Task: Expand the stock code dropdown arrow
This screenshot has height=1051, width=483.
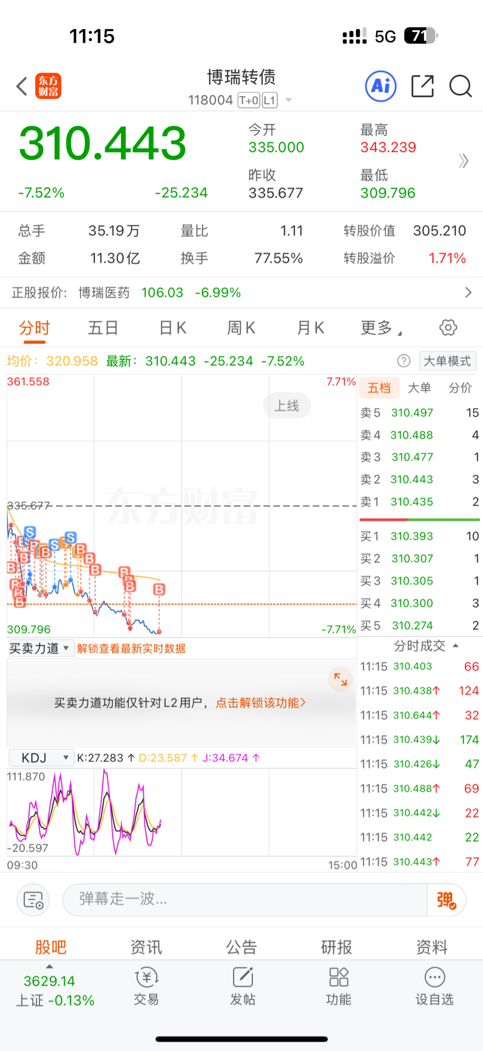Action: tap(289, 100)
